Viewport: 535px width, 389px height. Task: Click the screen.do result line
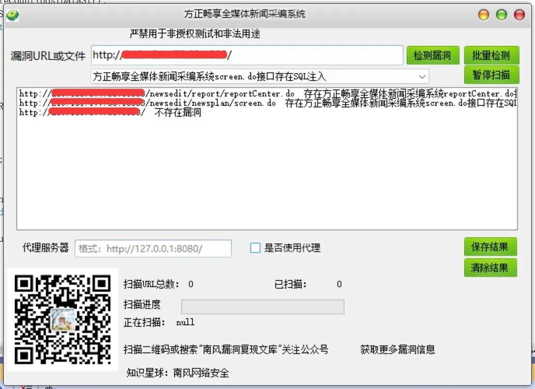[x=267, y=103]
